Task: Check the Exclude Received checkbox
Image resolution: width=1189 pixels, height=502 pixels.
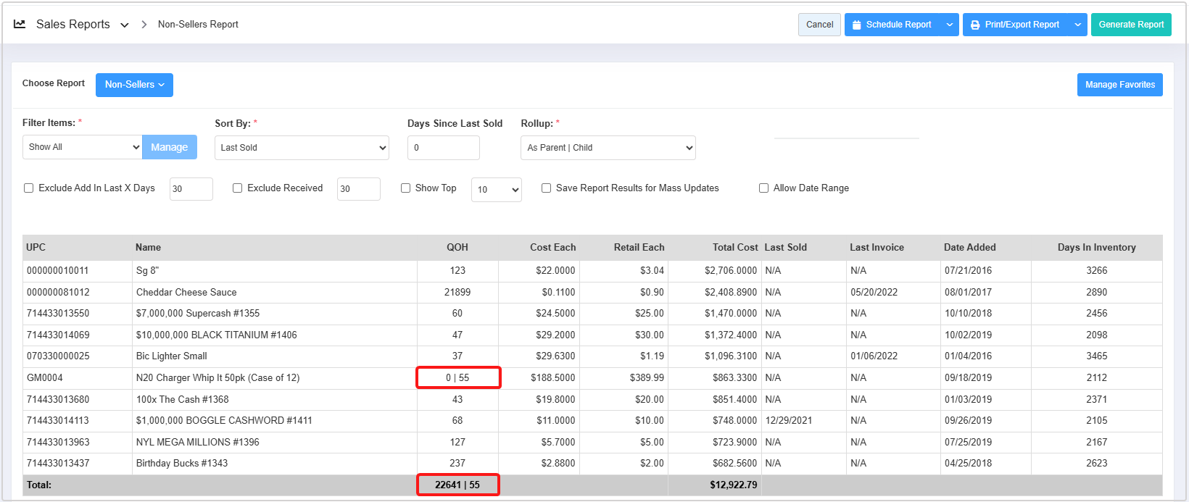Action: (x=237, y=188)
